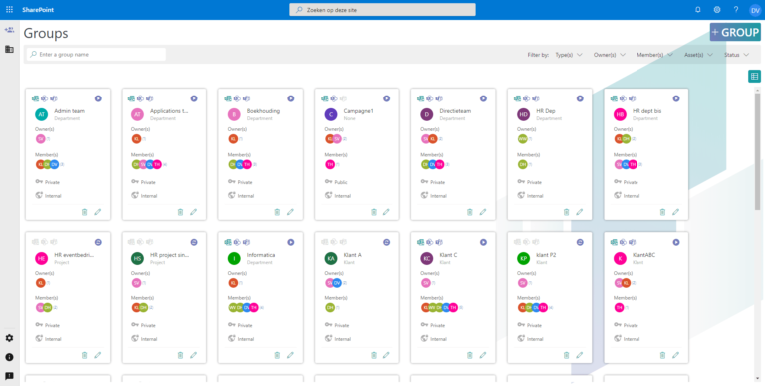Open the Status filter dropdown
The width and height of the screenshot is (765, 386).
737,55
